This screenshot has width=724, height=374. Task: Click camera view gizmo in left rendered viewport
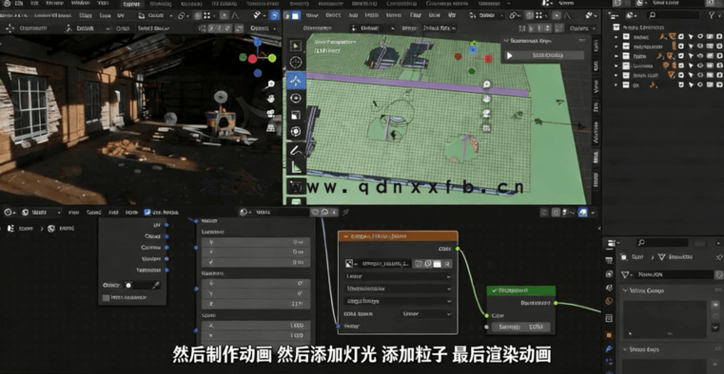(271, 113)
